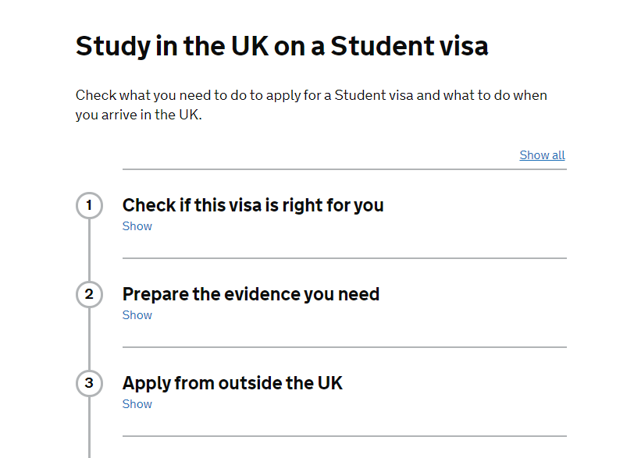Click the divider below the Apply from outside section
Screen dimensions: 634x458
coord(344,436)
